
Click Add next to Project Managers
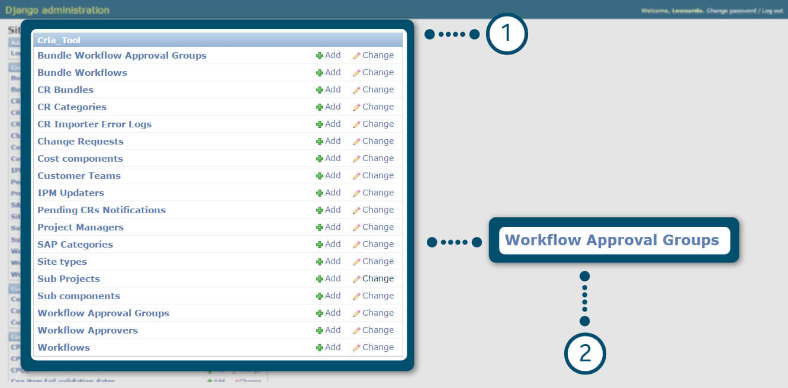332,227
